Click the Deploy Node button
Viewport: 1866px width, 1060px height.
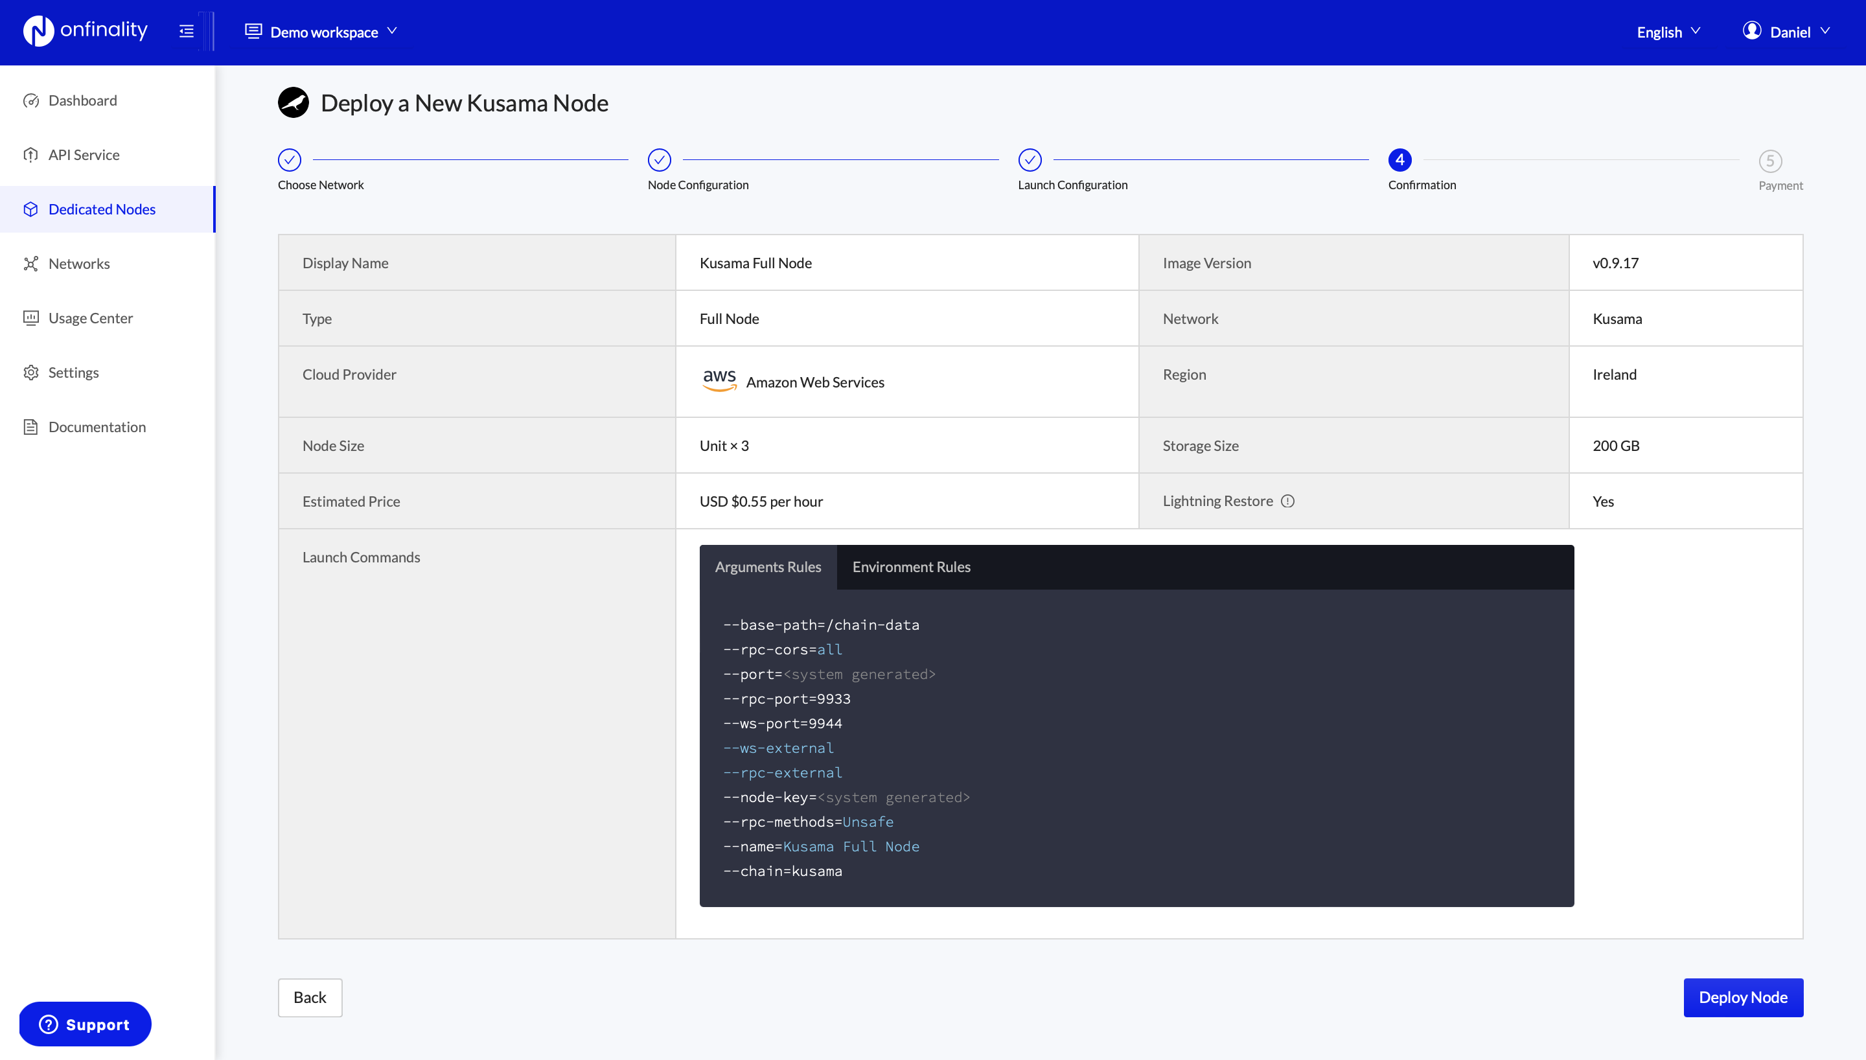point(1742,997)
